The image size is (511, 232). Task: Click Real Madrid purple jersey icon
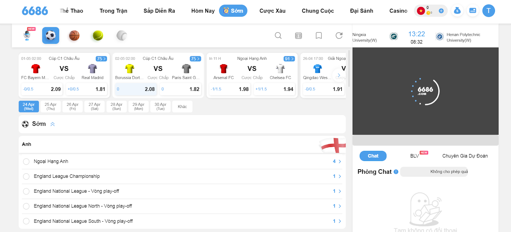(93, 68)
